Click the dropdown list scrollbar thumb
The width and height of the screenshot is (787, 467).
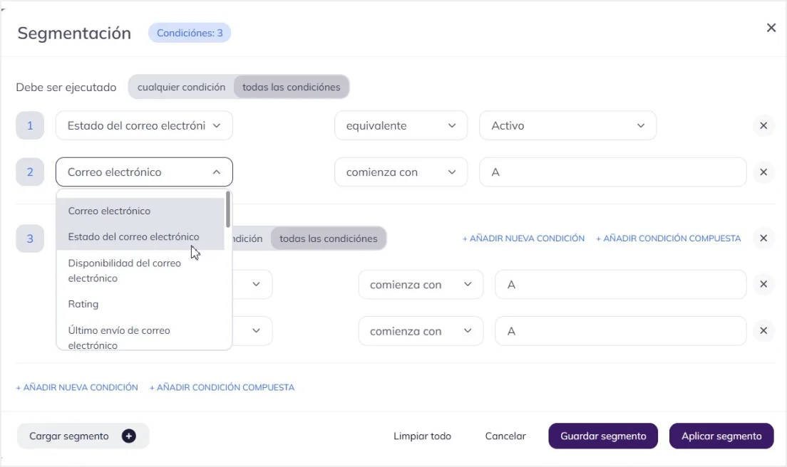[x=228, y=209]
